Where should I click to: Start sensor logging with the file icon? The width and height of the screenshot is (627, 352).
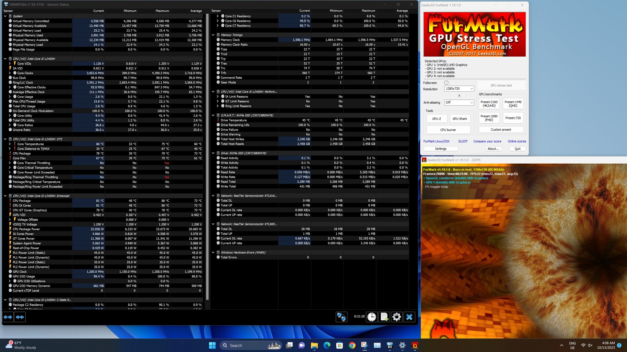click(x=384, y=317)
